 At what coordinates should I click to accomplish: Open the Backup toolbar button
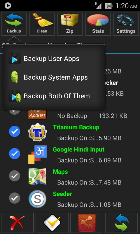pos(14,24)
